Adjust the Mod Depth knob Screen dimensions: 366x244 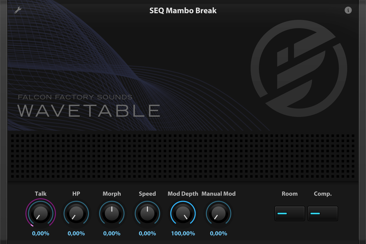click(183, 213)
